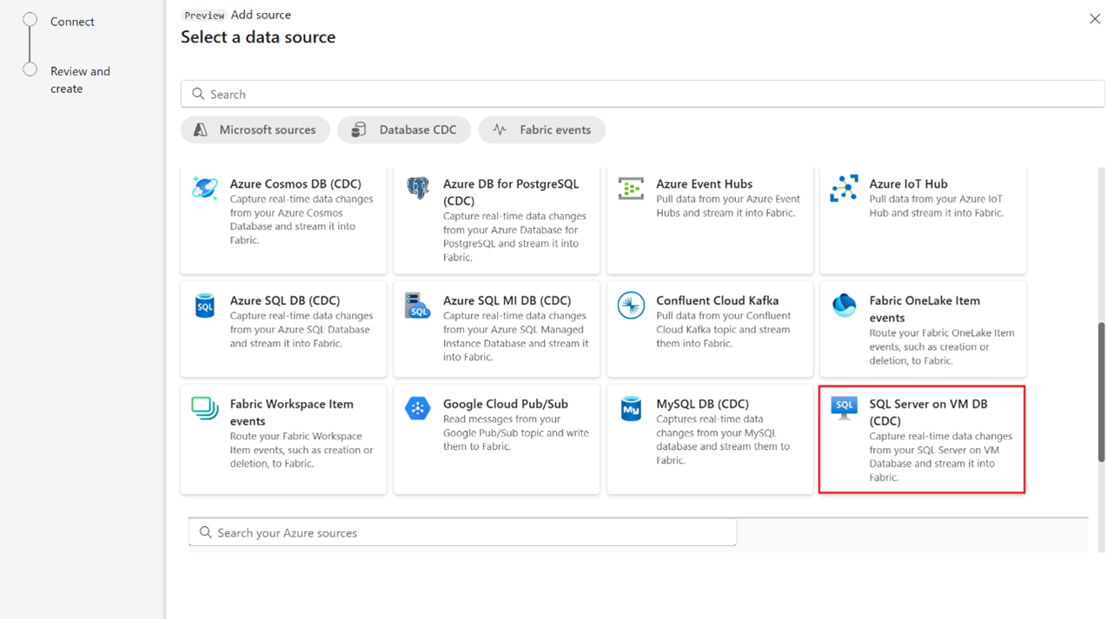This screenshot has height=619, width=1107.
Task: Toggle the Microsoft sources filter
Action: coord(255,129)
